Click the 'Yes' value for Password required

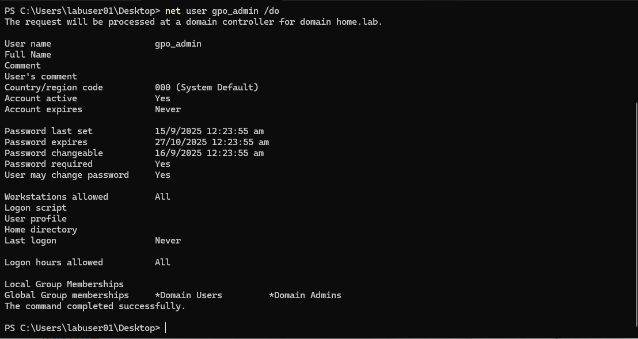tap(162, 164)
